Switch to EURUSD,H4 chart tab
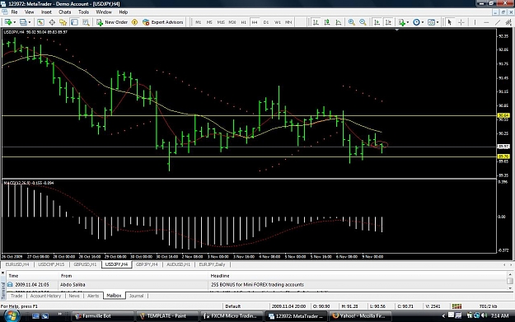This screenshot has height=322, width=515. 17,264
